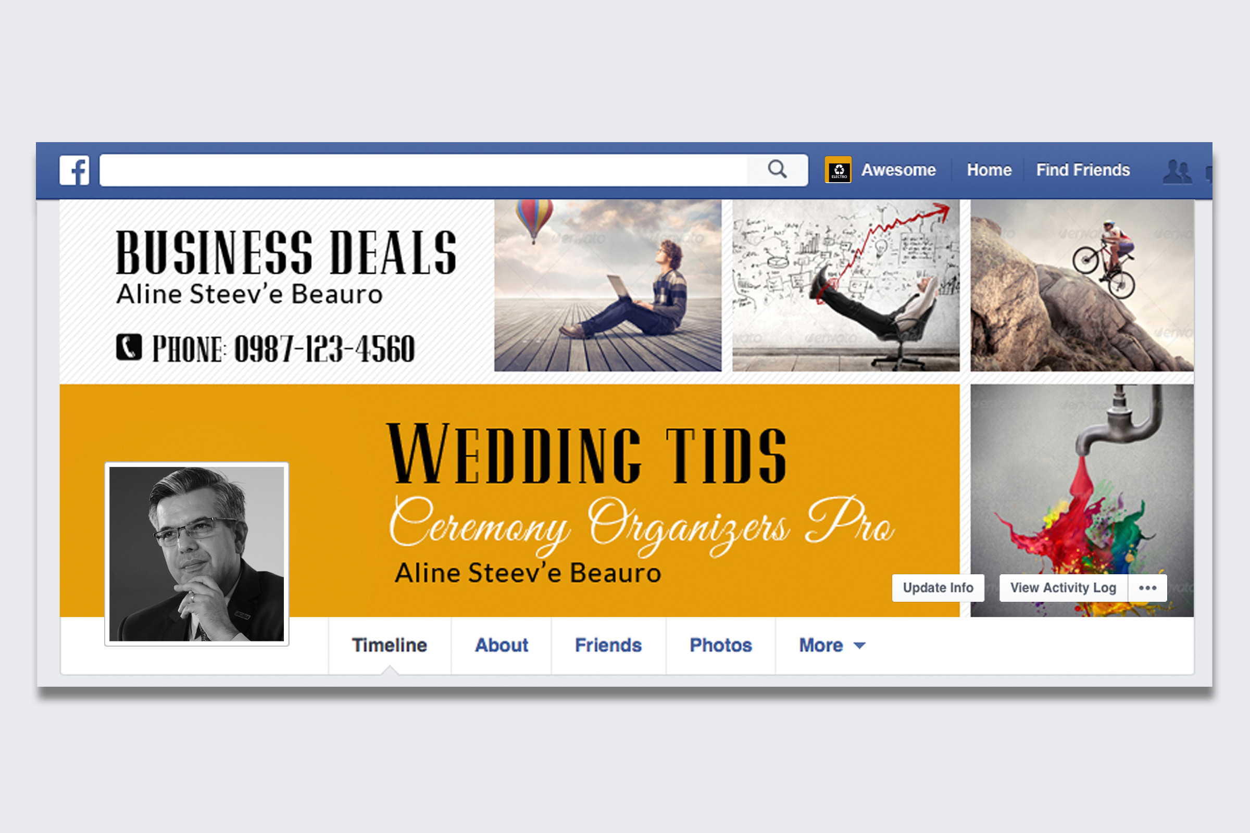Click the black-and-white profile picture
1250x833 pixels.
(x=197, y=554)
